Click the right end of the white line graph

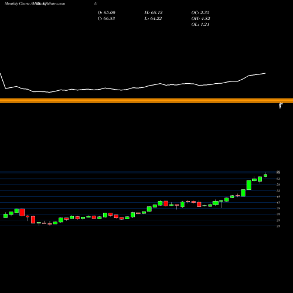click(x=265, y=73)
